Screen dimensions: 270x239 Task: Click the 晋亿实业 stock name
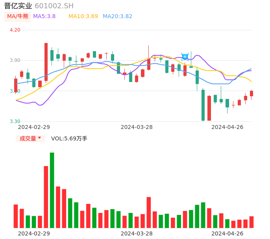point(18,6)
